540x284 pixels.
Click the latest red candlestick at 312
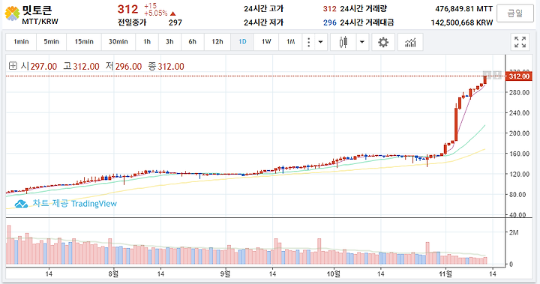(485, 80)
